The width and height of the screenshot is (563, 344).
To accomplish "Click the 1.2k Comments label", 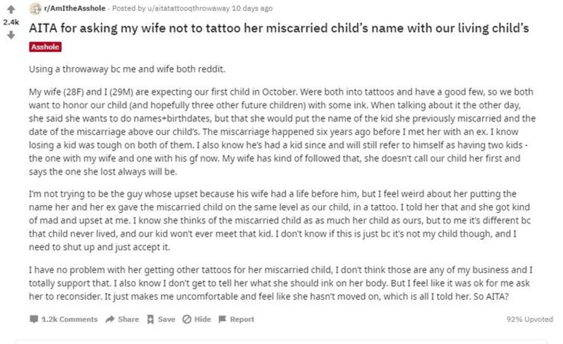I will [69, 319].
